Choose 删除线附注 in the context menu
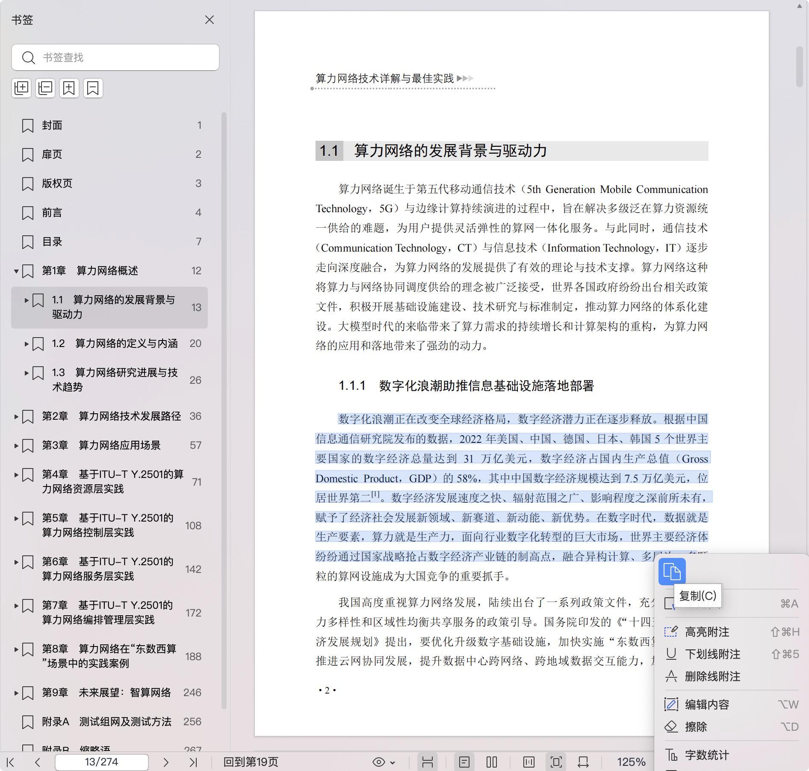The image size is (809, 771). click(x=712, y=676)
